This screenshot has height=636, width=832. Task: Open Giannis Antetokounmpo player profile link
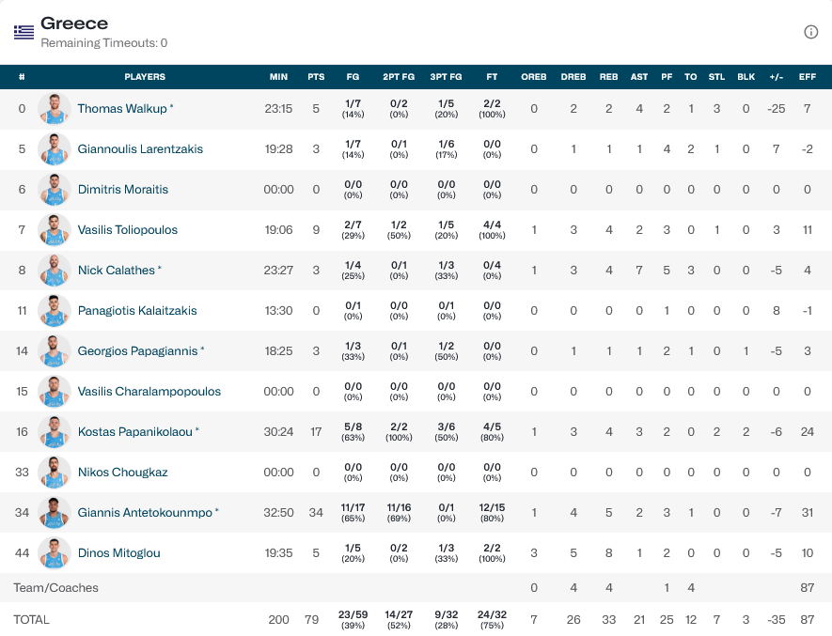[145, 513]
